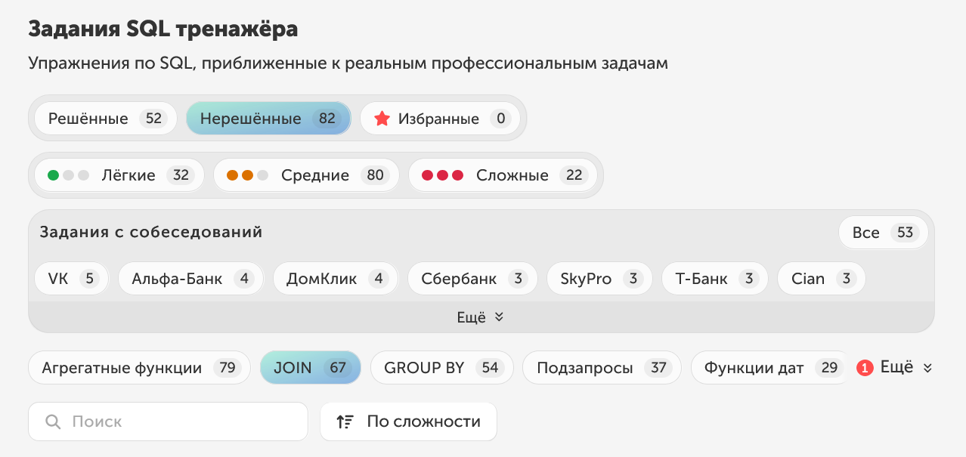This screenshot has width=966, height=457.
Task: Open the По сложности sort dropdown
Action: (408, 421)
